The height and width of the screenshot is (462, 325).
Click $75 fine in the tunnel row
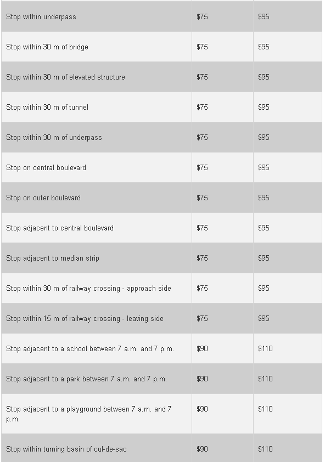click(203, 107)
